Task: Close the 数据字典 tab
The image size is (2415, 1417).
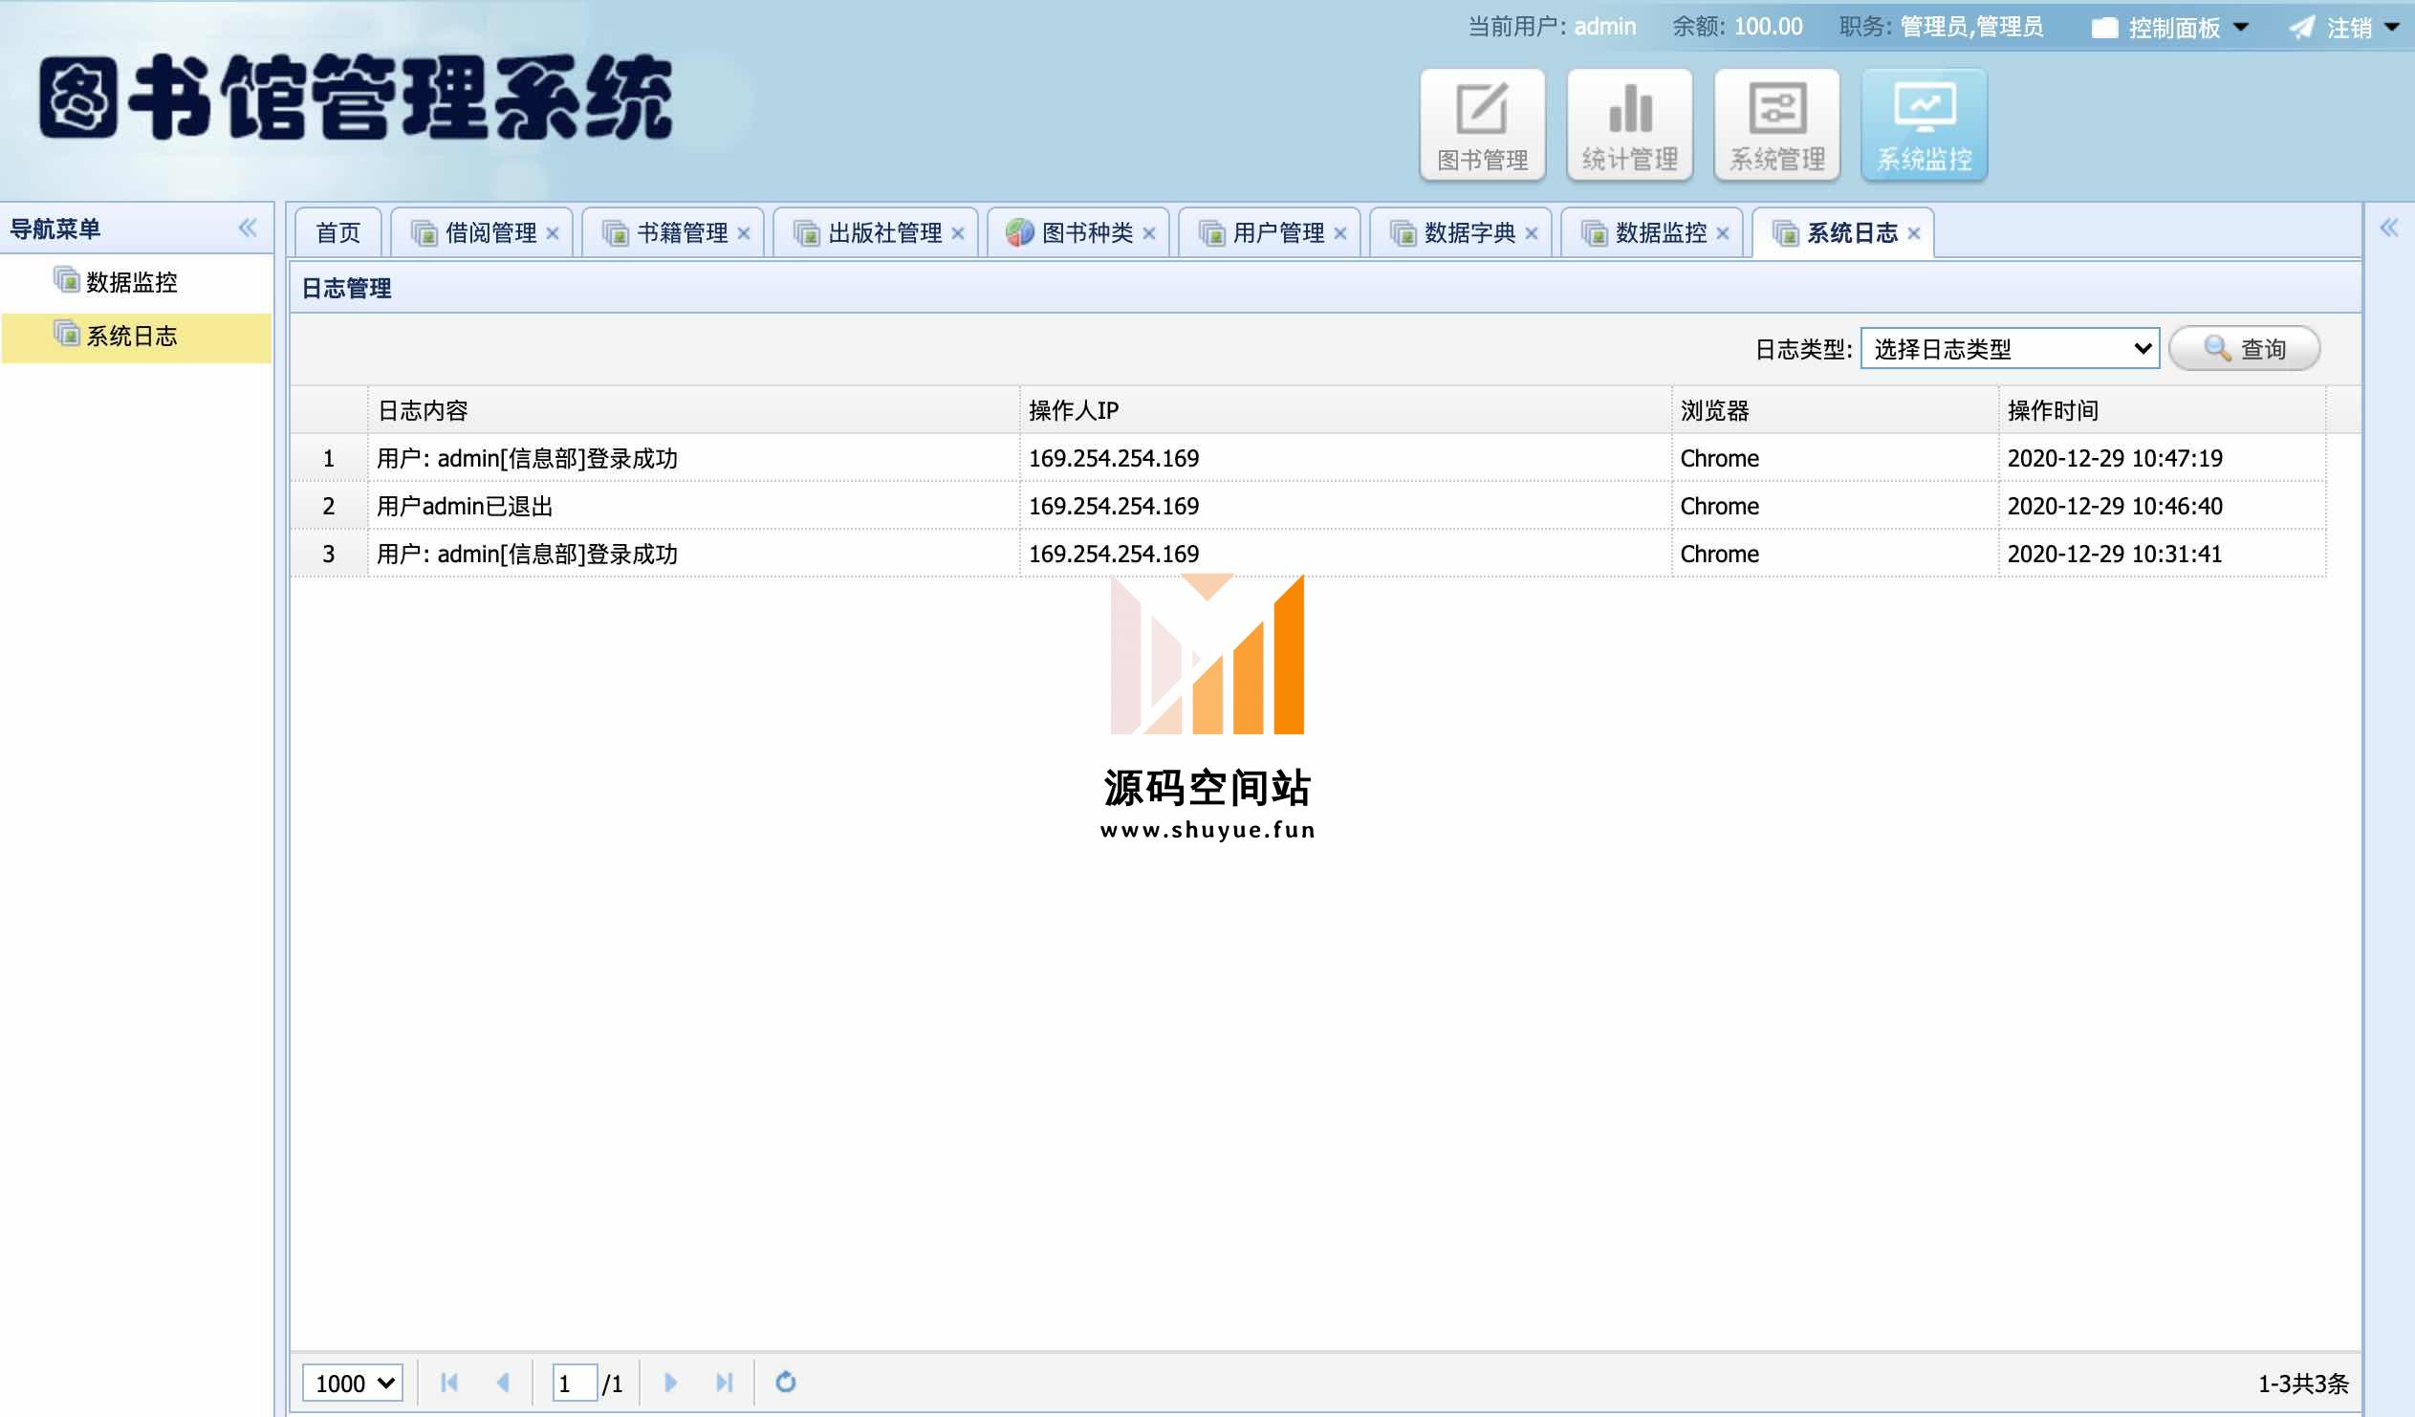Action: (x=1532, y=233)
